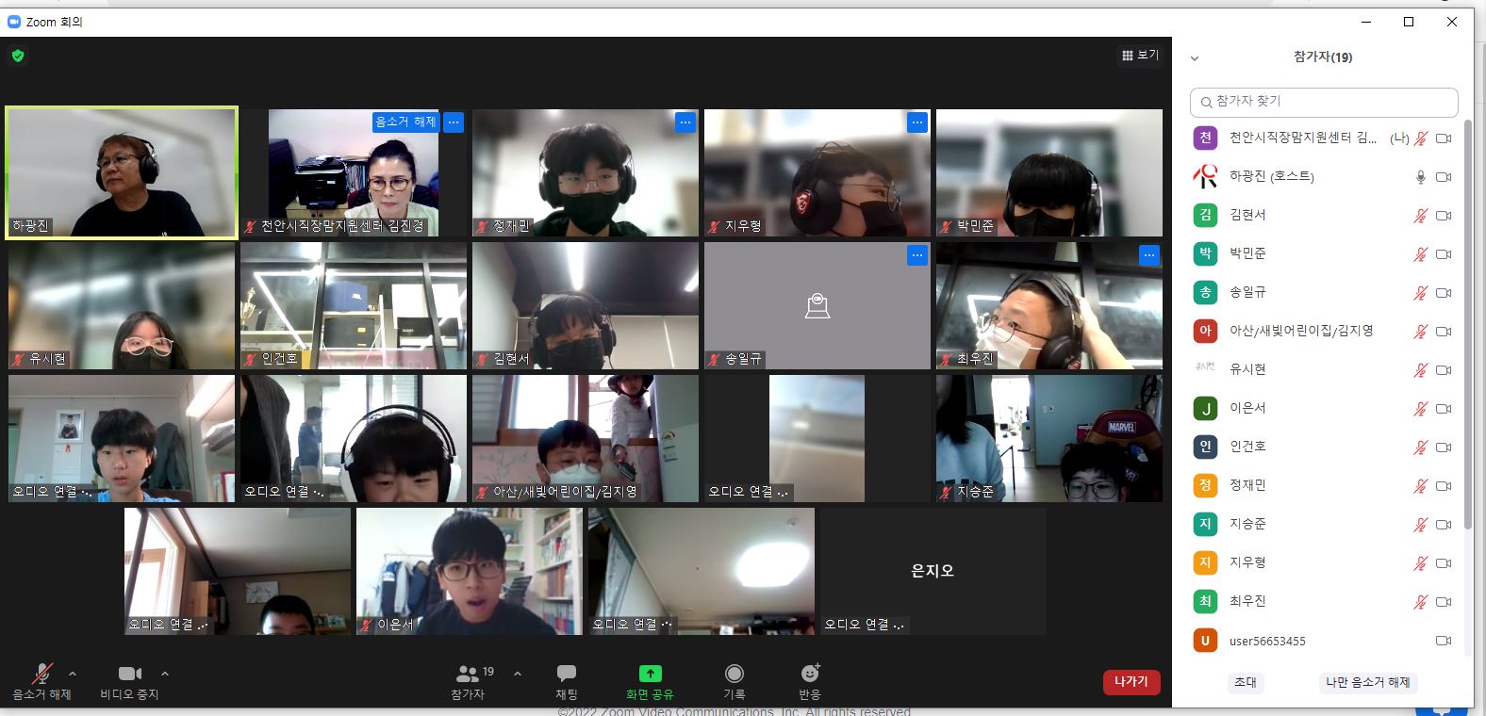
Task: Click the 초대 invite button
Action: 1245,682
